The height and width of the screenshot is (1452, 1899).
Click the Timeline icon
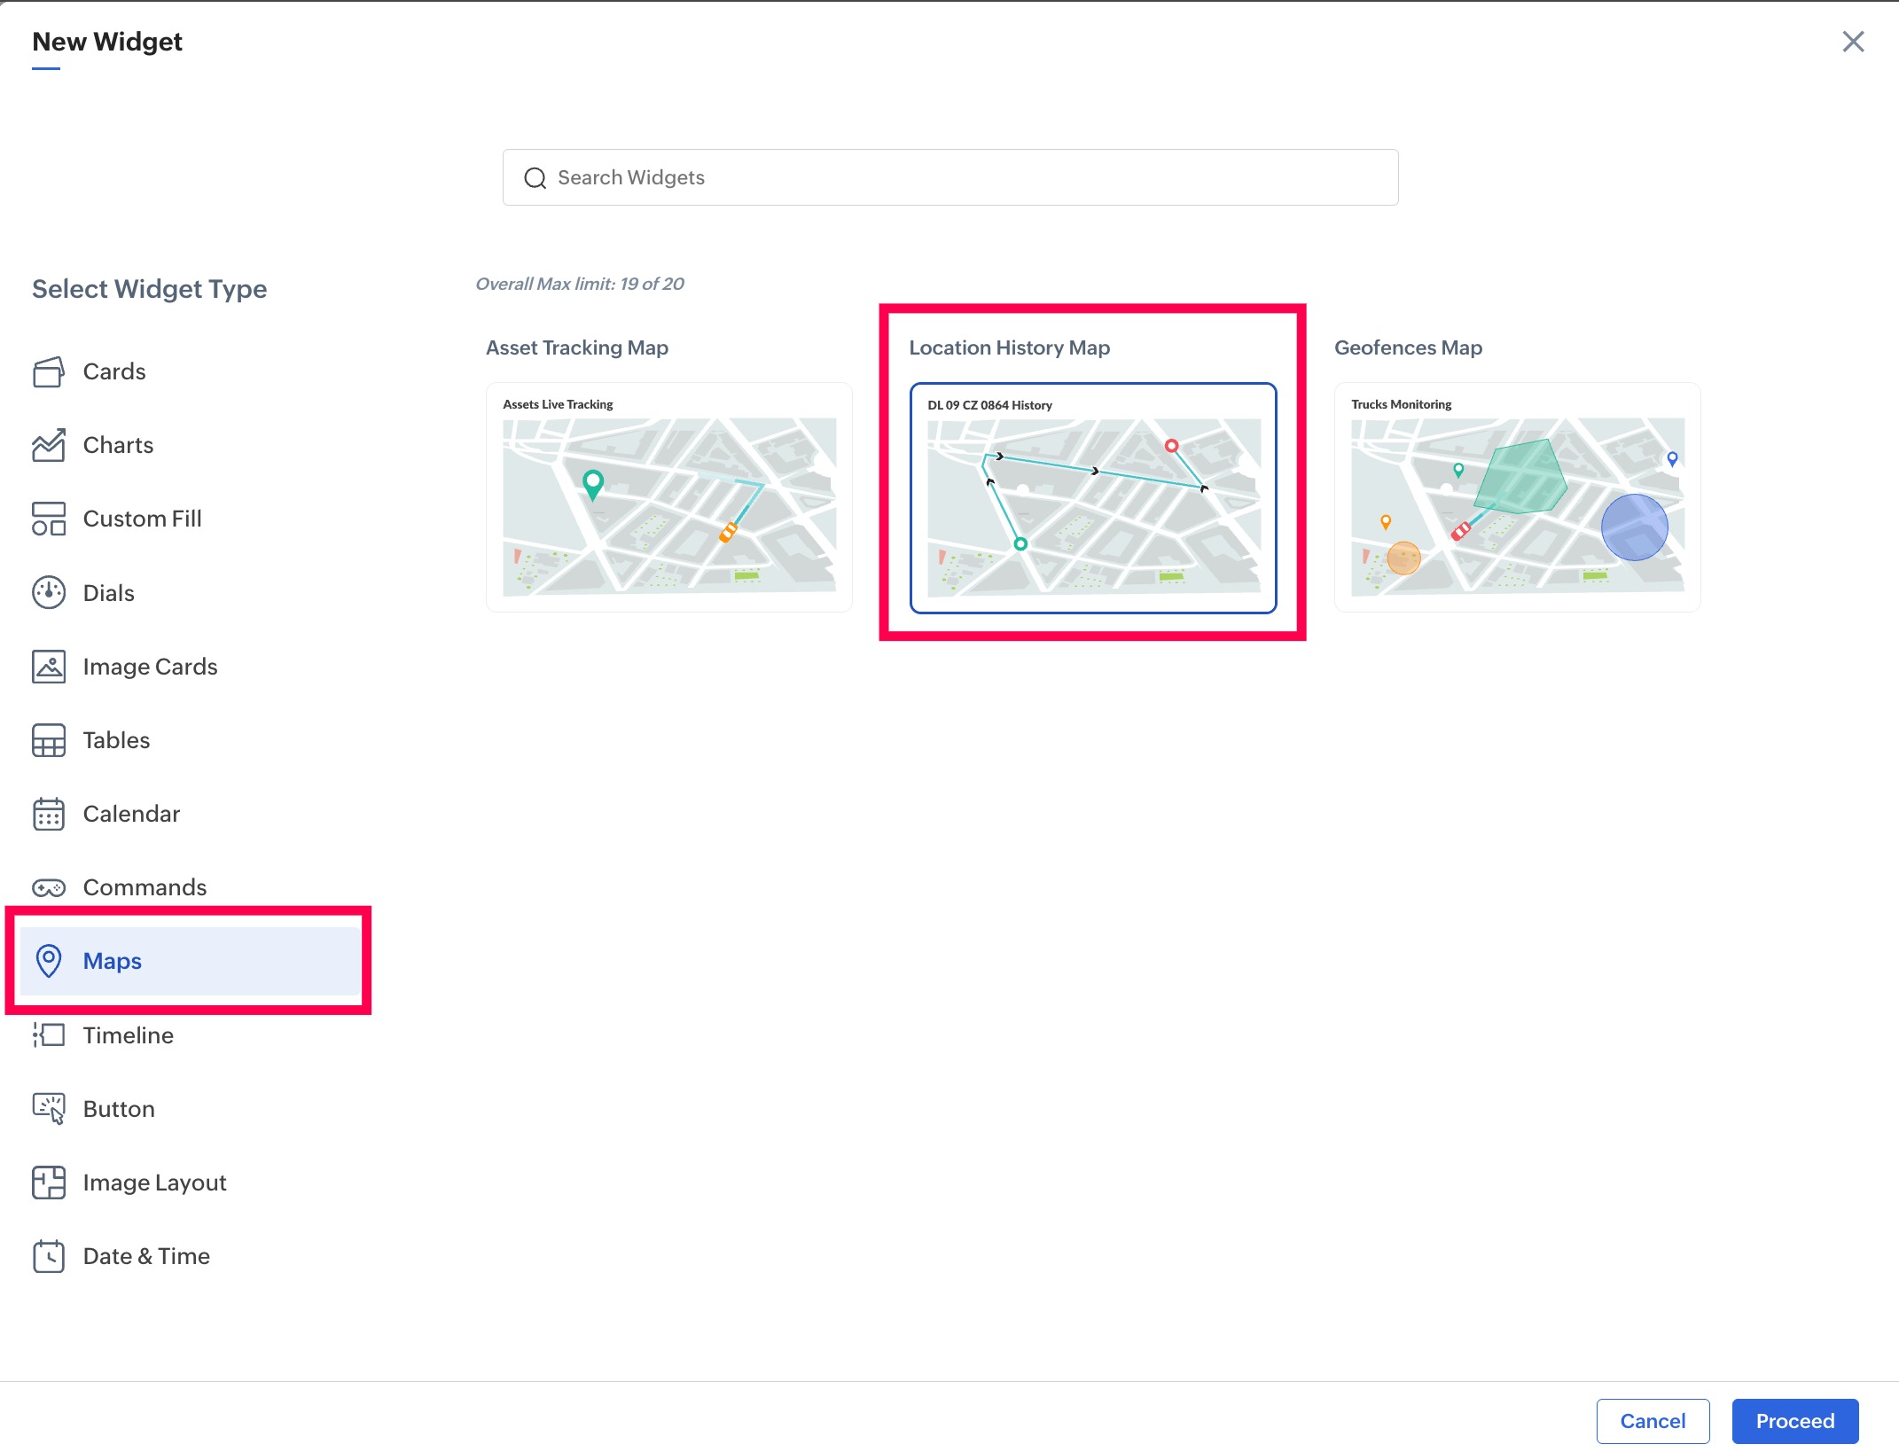[x=48, y=1034]
